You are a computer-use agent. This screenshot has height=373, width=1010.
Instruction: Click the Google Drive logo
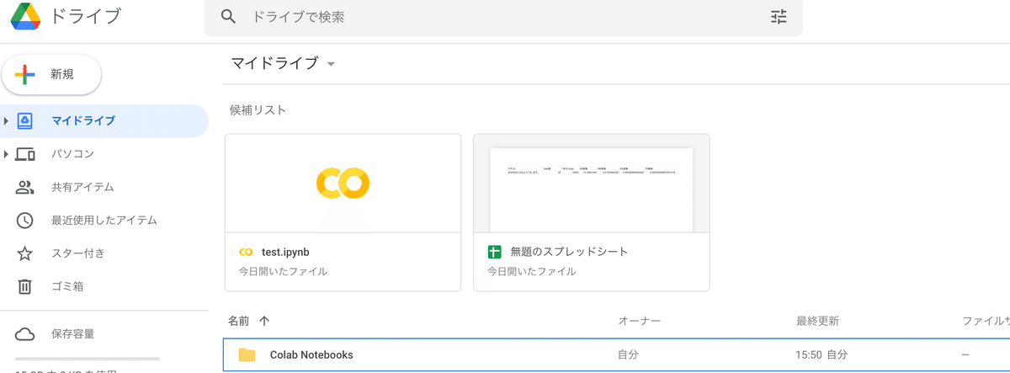26,16
